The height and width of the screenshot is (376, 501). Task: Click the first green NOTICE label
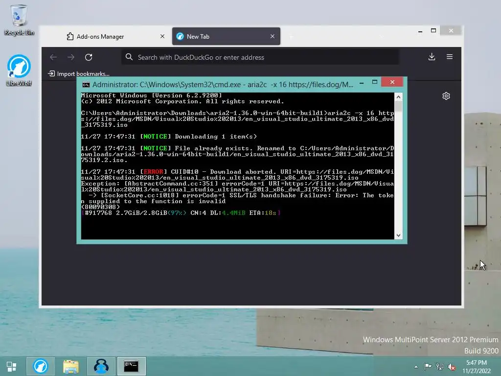coord(155,137)
